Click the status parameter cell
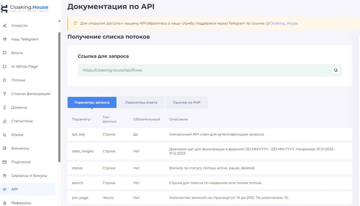This screenshot has height=206, width=360. 77,168
